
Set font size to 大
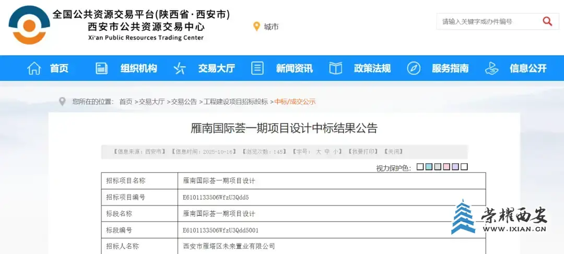318,152
